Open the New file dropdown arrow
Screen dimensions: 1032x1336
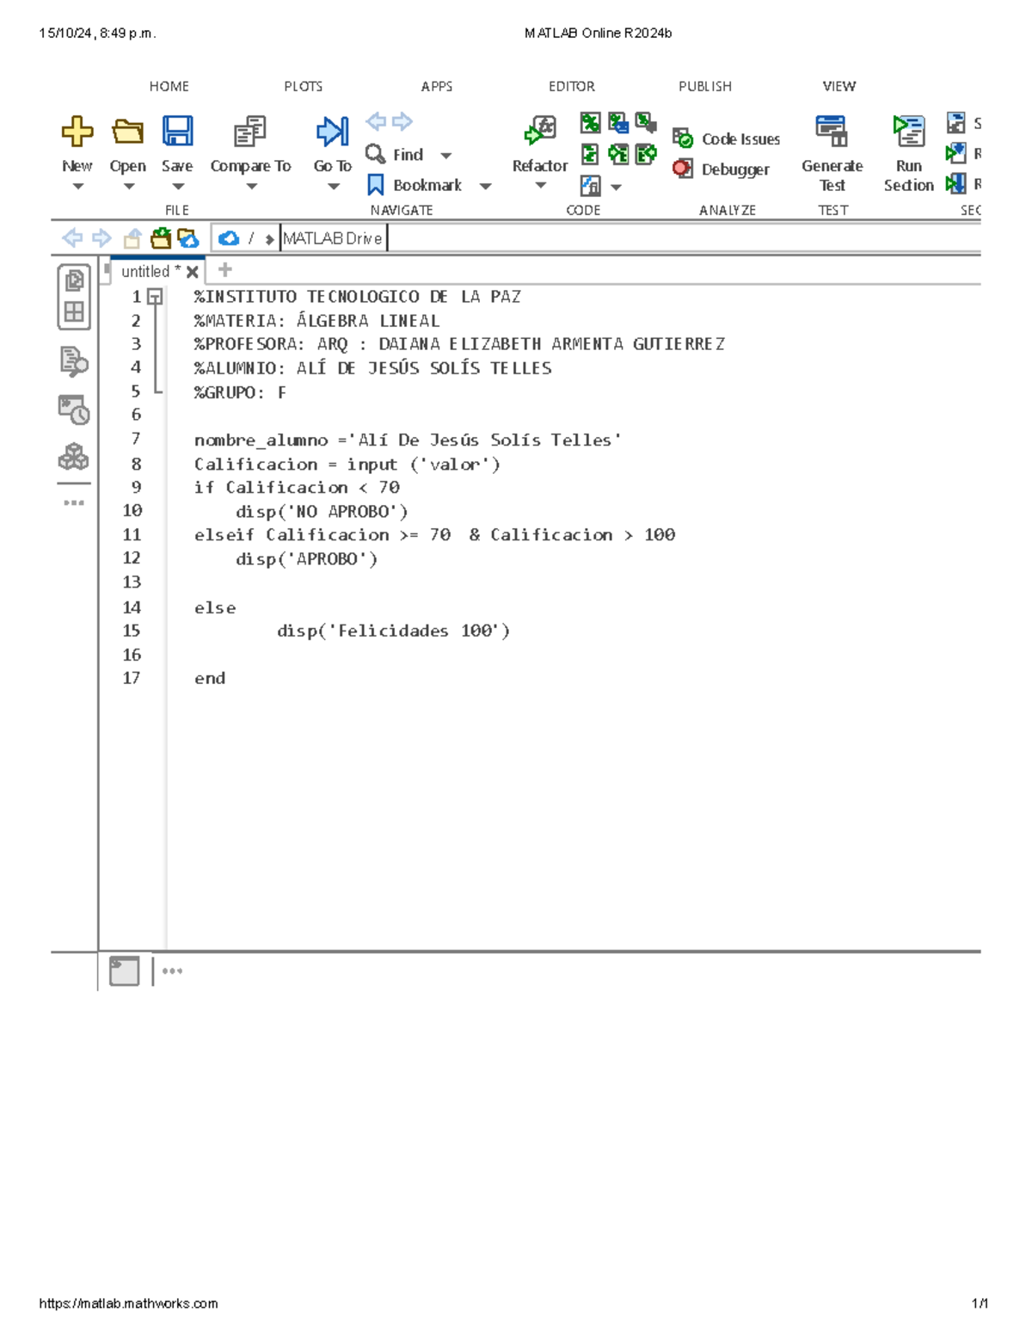(77, 186)
